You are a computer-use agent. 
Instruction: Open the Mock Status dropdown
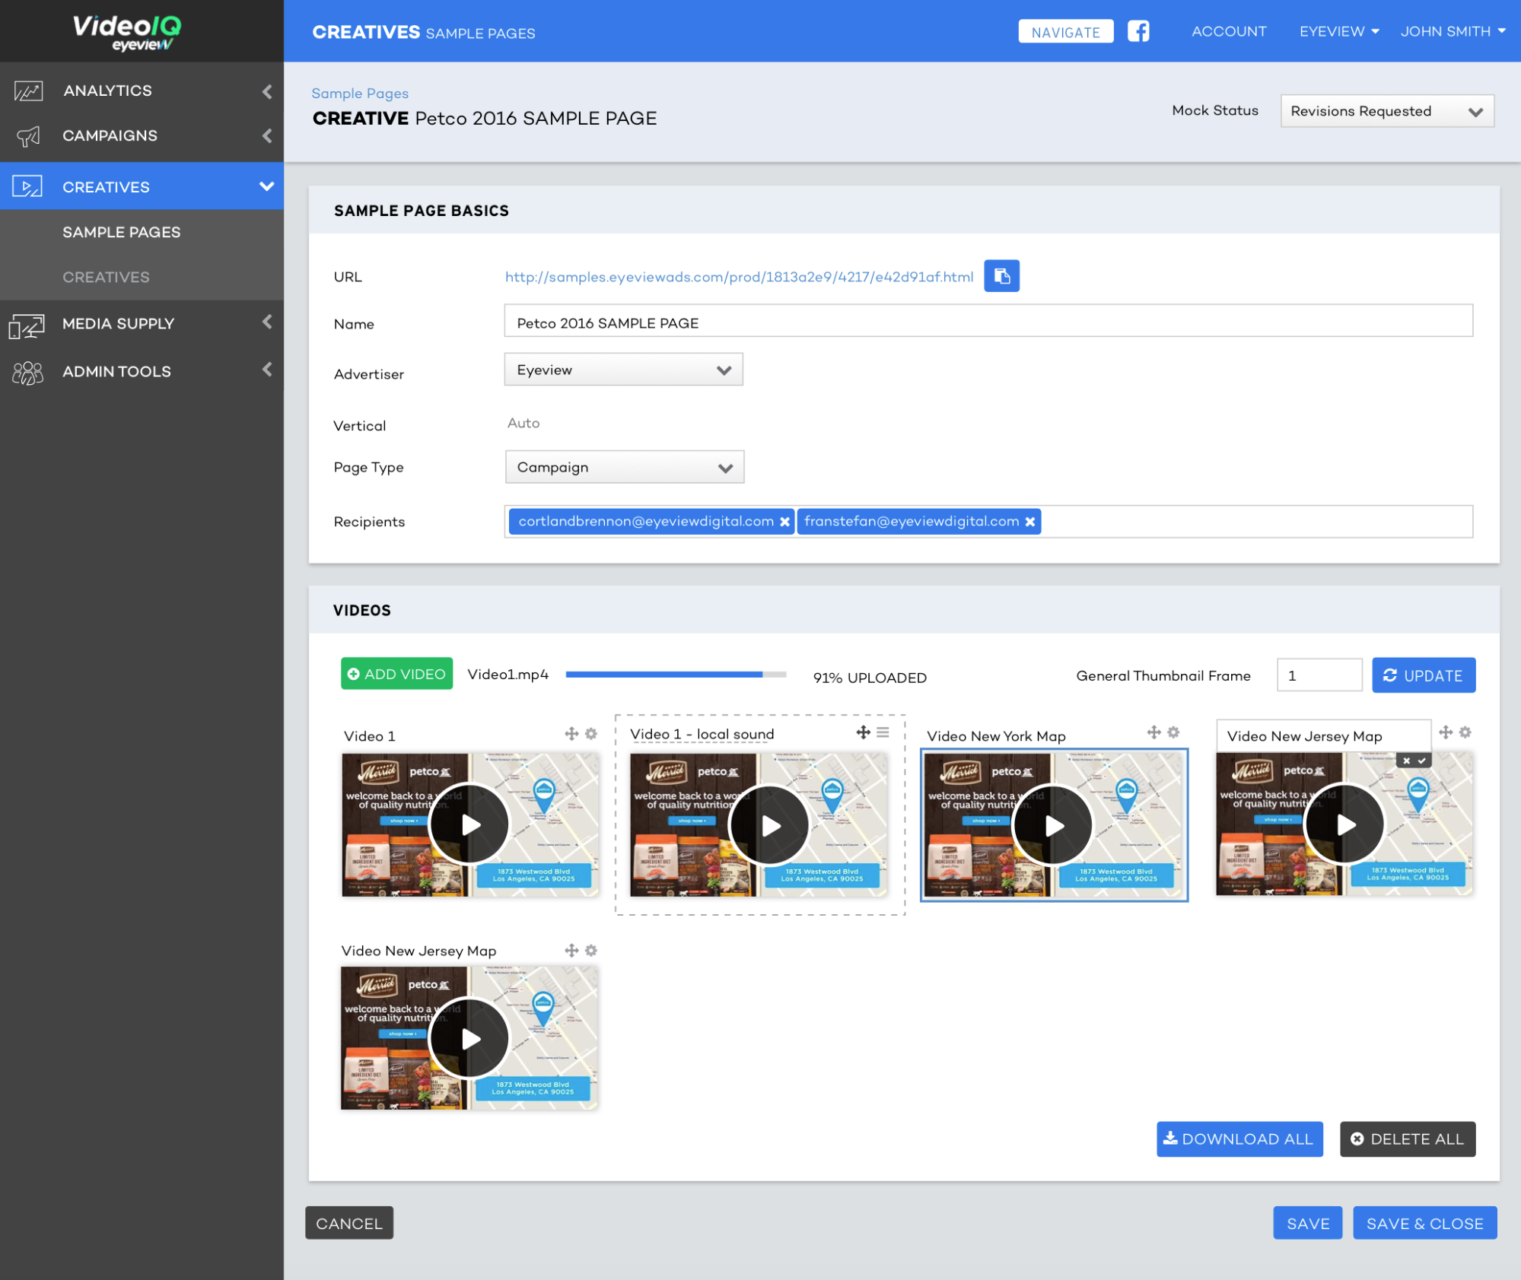coord(1386,111)
